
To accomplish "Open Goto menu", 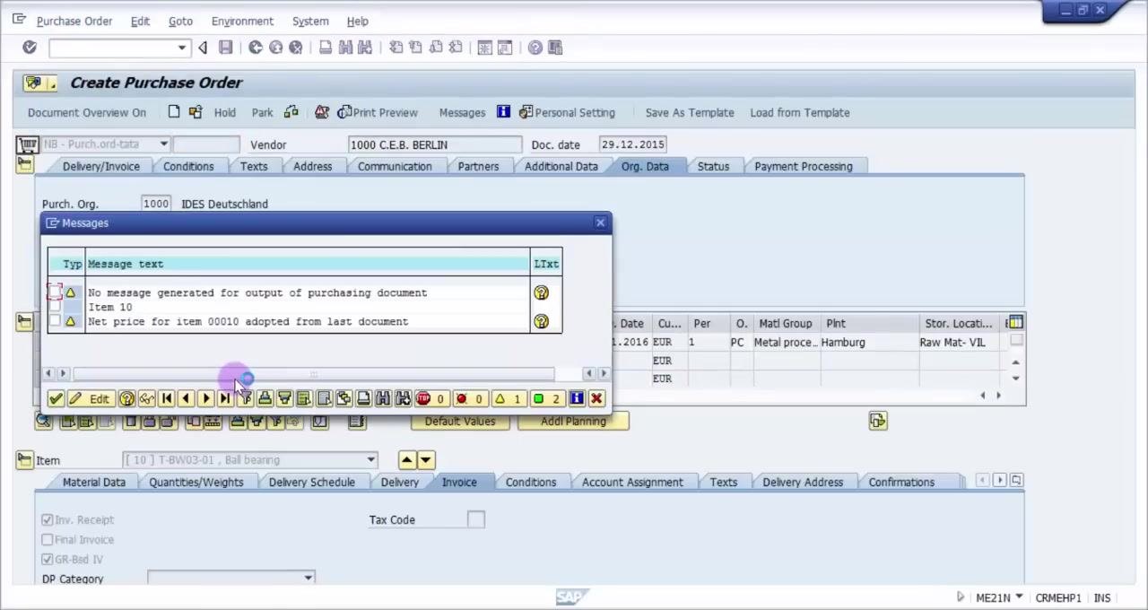I will tap(180, 21).
